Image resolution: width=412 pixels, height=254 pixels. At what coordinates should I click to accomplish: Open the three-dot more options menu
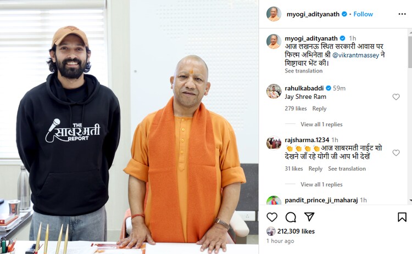tap(402, 14)
